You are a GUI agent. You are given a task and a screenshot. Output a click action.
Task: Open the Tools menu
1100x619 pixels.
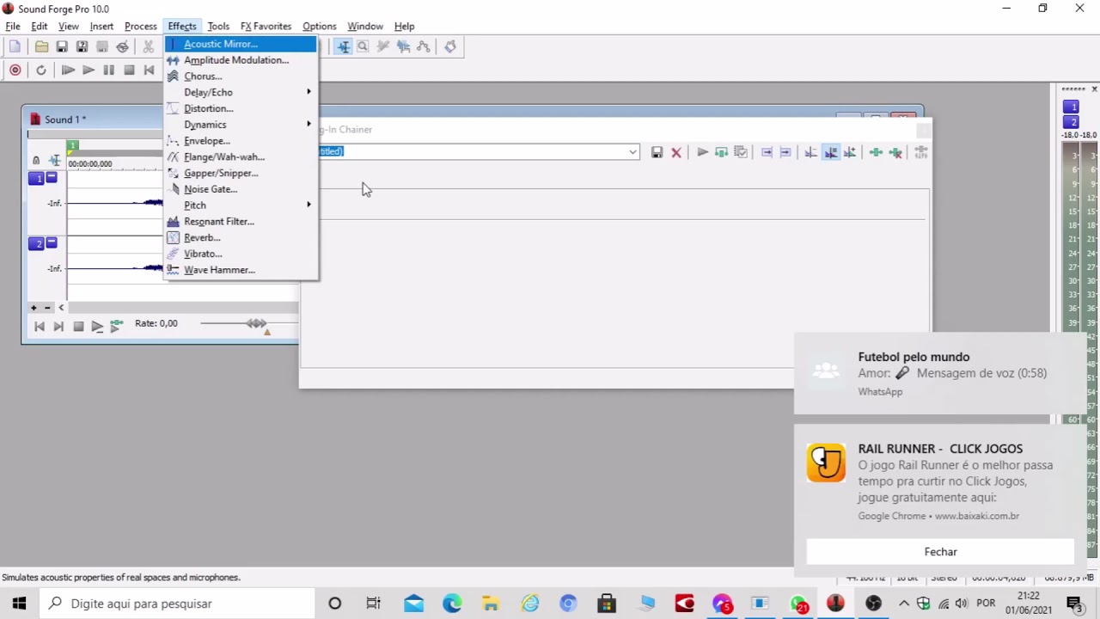coord(218,26)
